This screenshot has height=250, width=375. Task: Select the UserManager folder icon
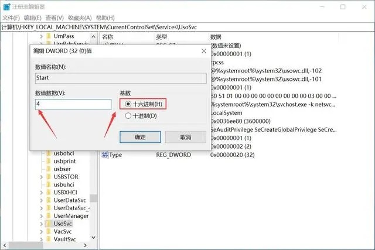49,216
